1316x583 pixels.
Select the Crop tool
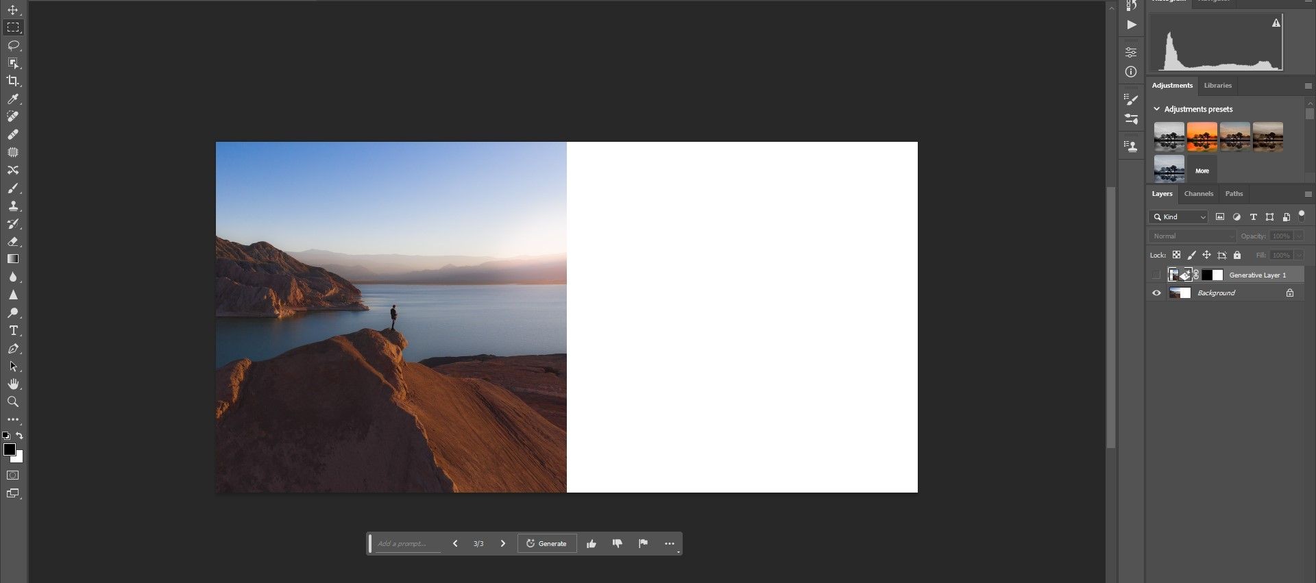pos(13,81)
